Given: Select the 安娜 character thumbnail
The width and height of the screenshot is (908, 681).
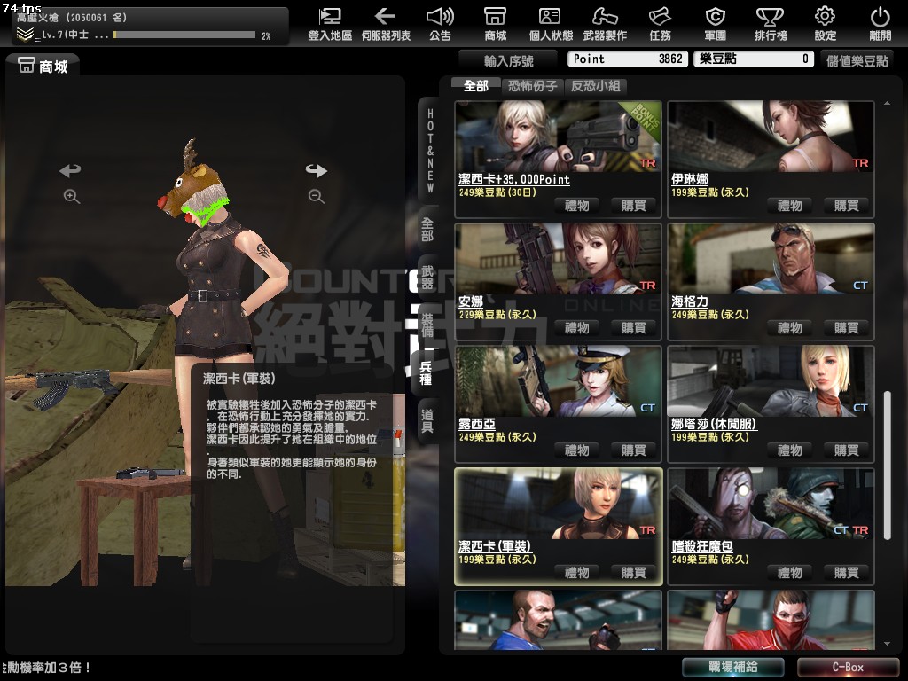Looking at the screenshot, I should [x=559, y=260].
